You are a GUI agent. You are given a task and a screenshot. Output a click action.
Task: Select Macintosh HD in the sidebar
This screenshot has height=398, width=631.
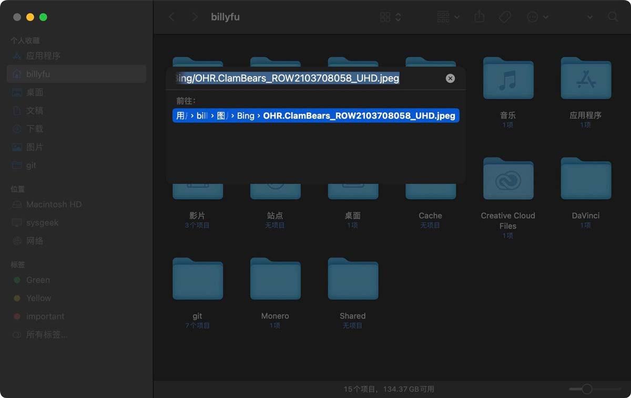[76, 204]
